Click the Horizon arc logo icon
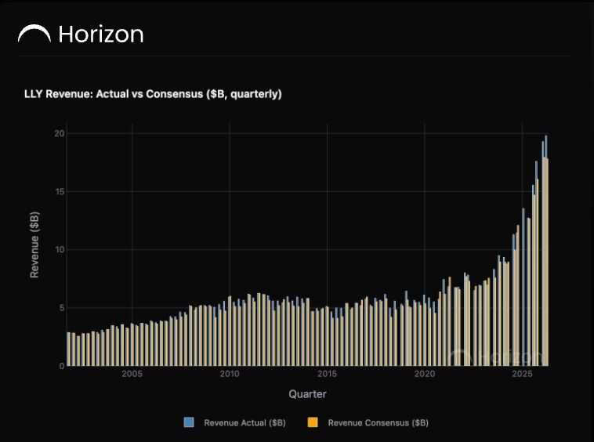The width and height of the screenshot is (594, 442). (x=34, y=34)
